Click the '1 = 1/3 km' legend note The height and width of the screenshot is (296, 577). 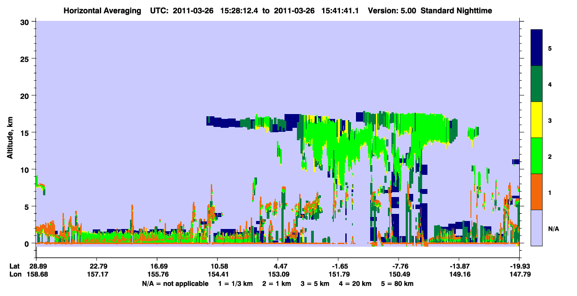click(x=236, y=283)
